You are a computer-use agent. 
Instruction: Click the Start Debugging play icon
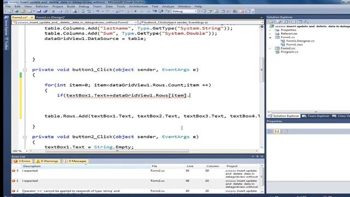(x=135, y=11)
